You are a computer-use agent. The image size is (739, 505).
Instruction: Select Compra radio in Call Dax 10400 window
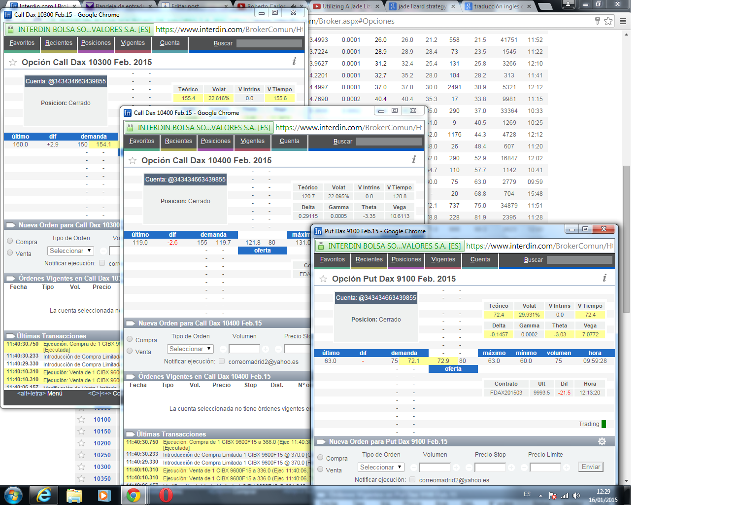click(130, 339)
